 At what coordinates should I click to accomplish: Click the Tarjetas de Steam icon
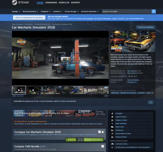coord(112,120)
